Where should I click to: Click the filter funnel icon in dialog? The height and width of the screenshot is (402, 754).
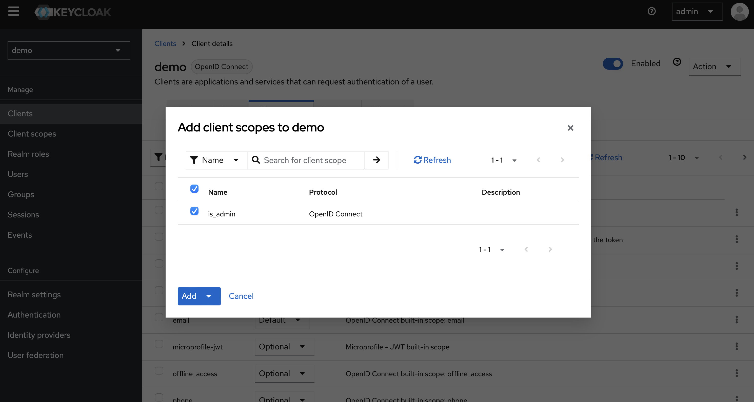tap(194, 160)
